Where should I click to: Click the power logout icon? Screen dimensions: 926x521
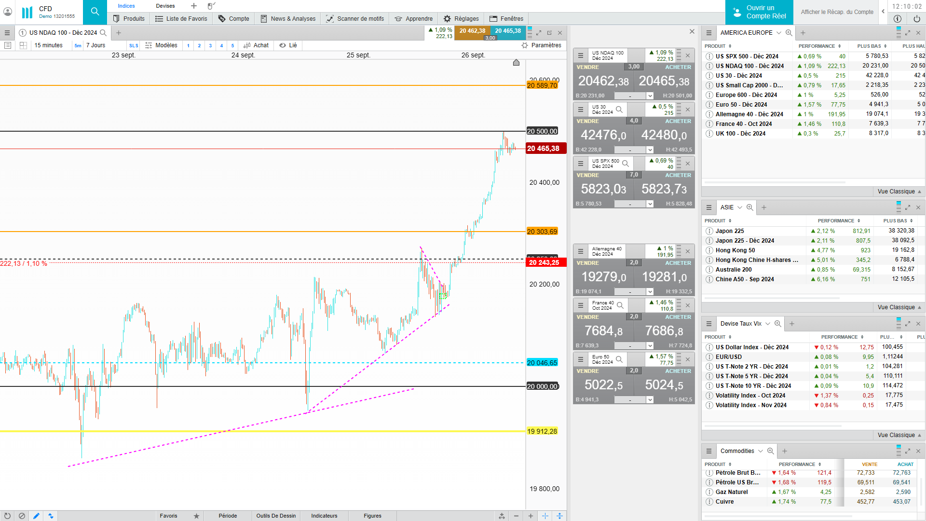click(x=916, y=18)
